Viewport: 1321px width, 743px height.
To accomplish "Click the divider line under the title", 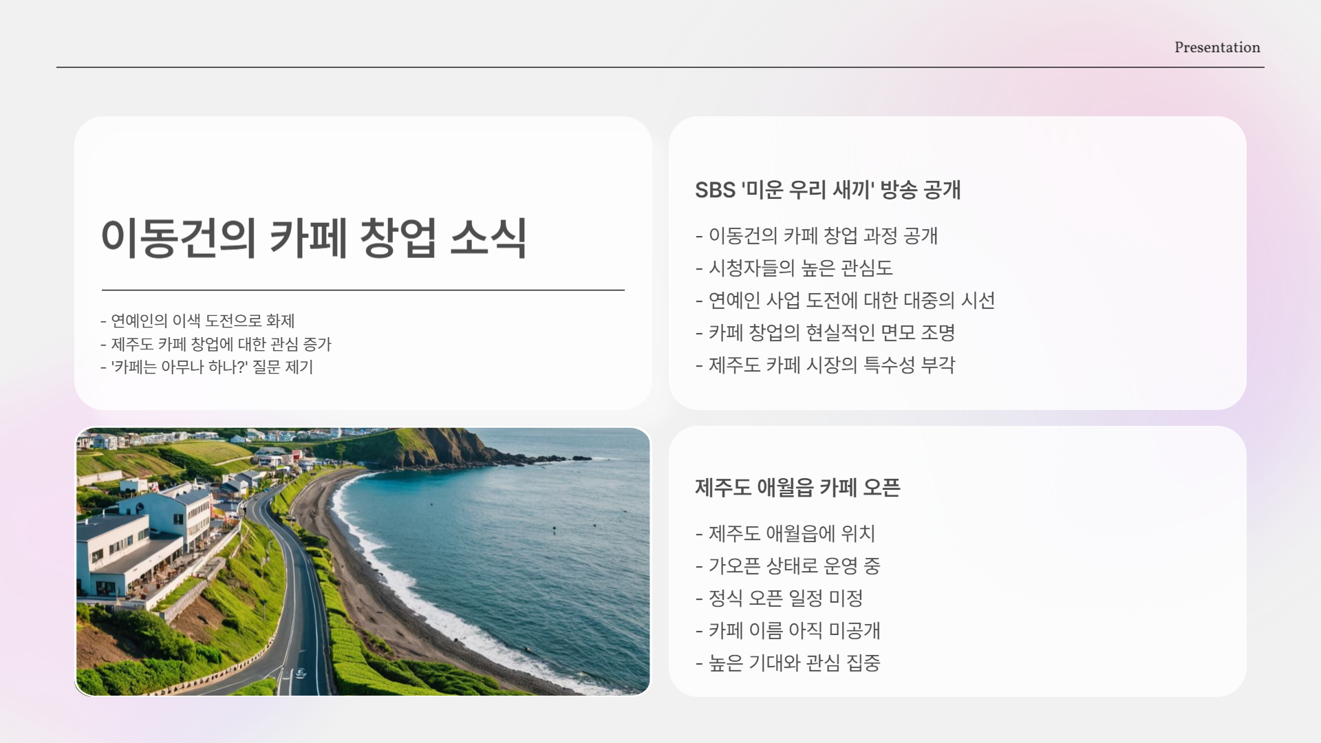I will click(363, 290).
